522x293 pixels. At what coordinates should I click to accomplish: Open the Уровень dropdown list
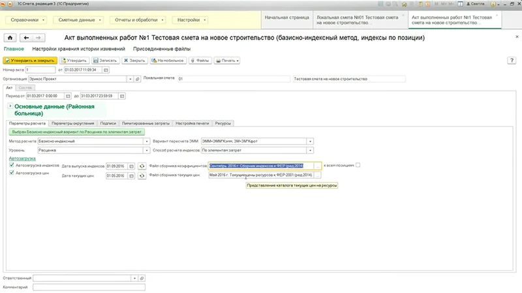[146, 151]
